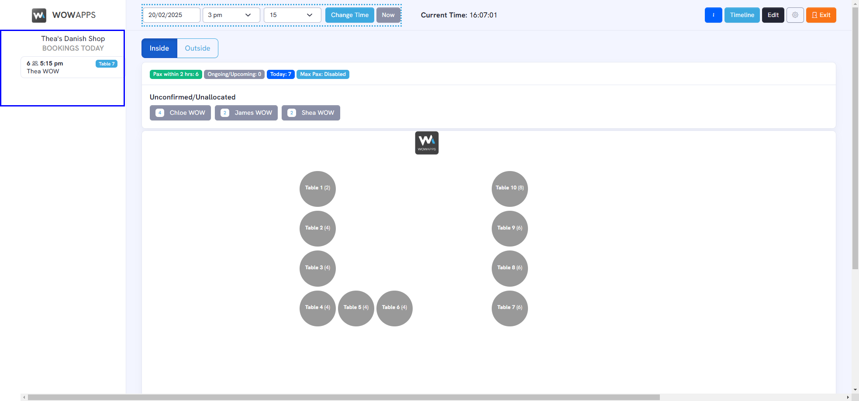Select the Table 1 circle
This screenshot has height=401, width=859.
pos(317,188)
